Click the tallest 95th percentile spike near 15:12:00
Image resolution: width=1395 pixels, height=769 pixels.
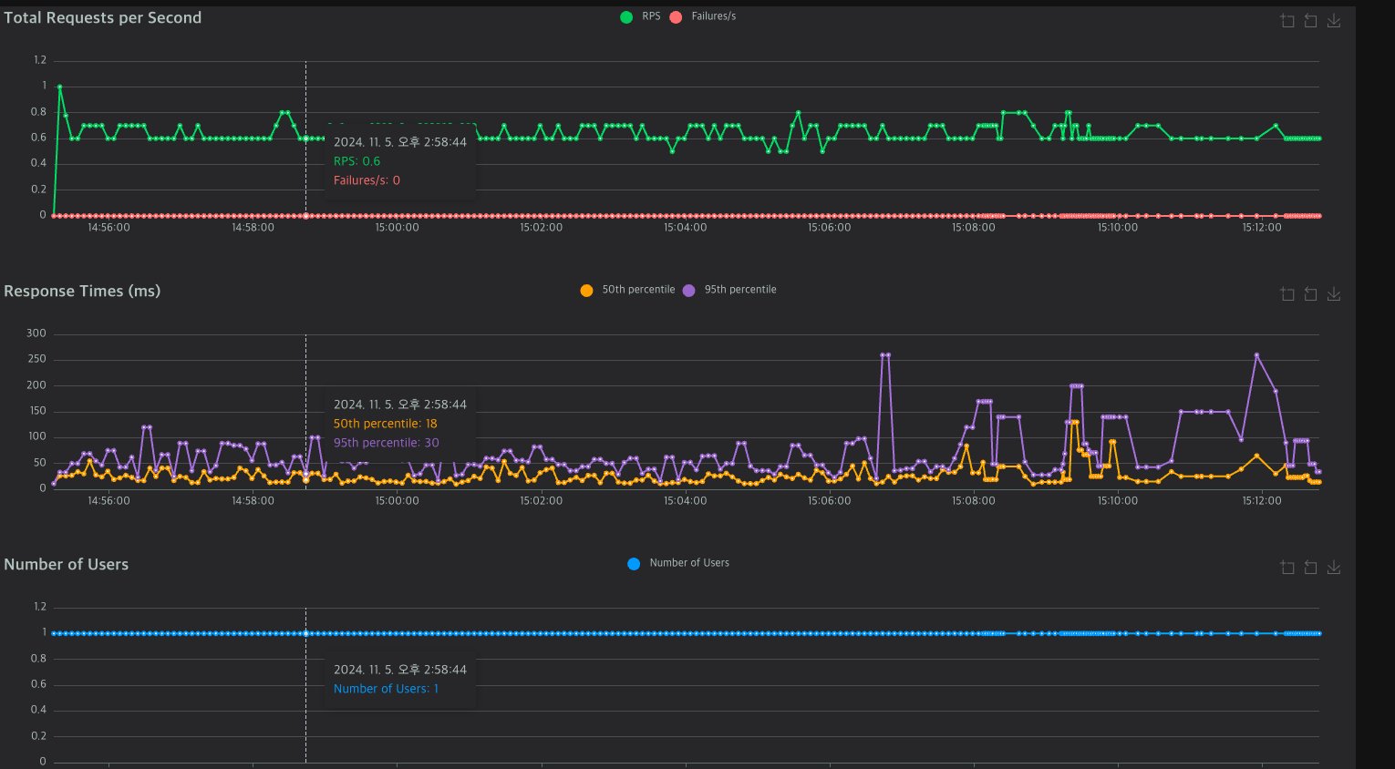[1256, 354]
